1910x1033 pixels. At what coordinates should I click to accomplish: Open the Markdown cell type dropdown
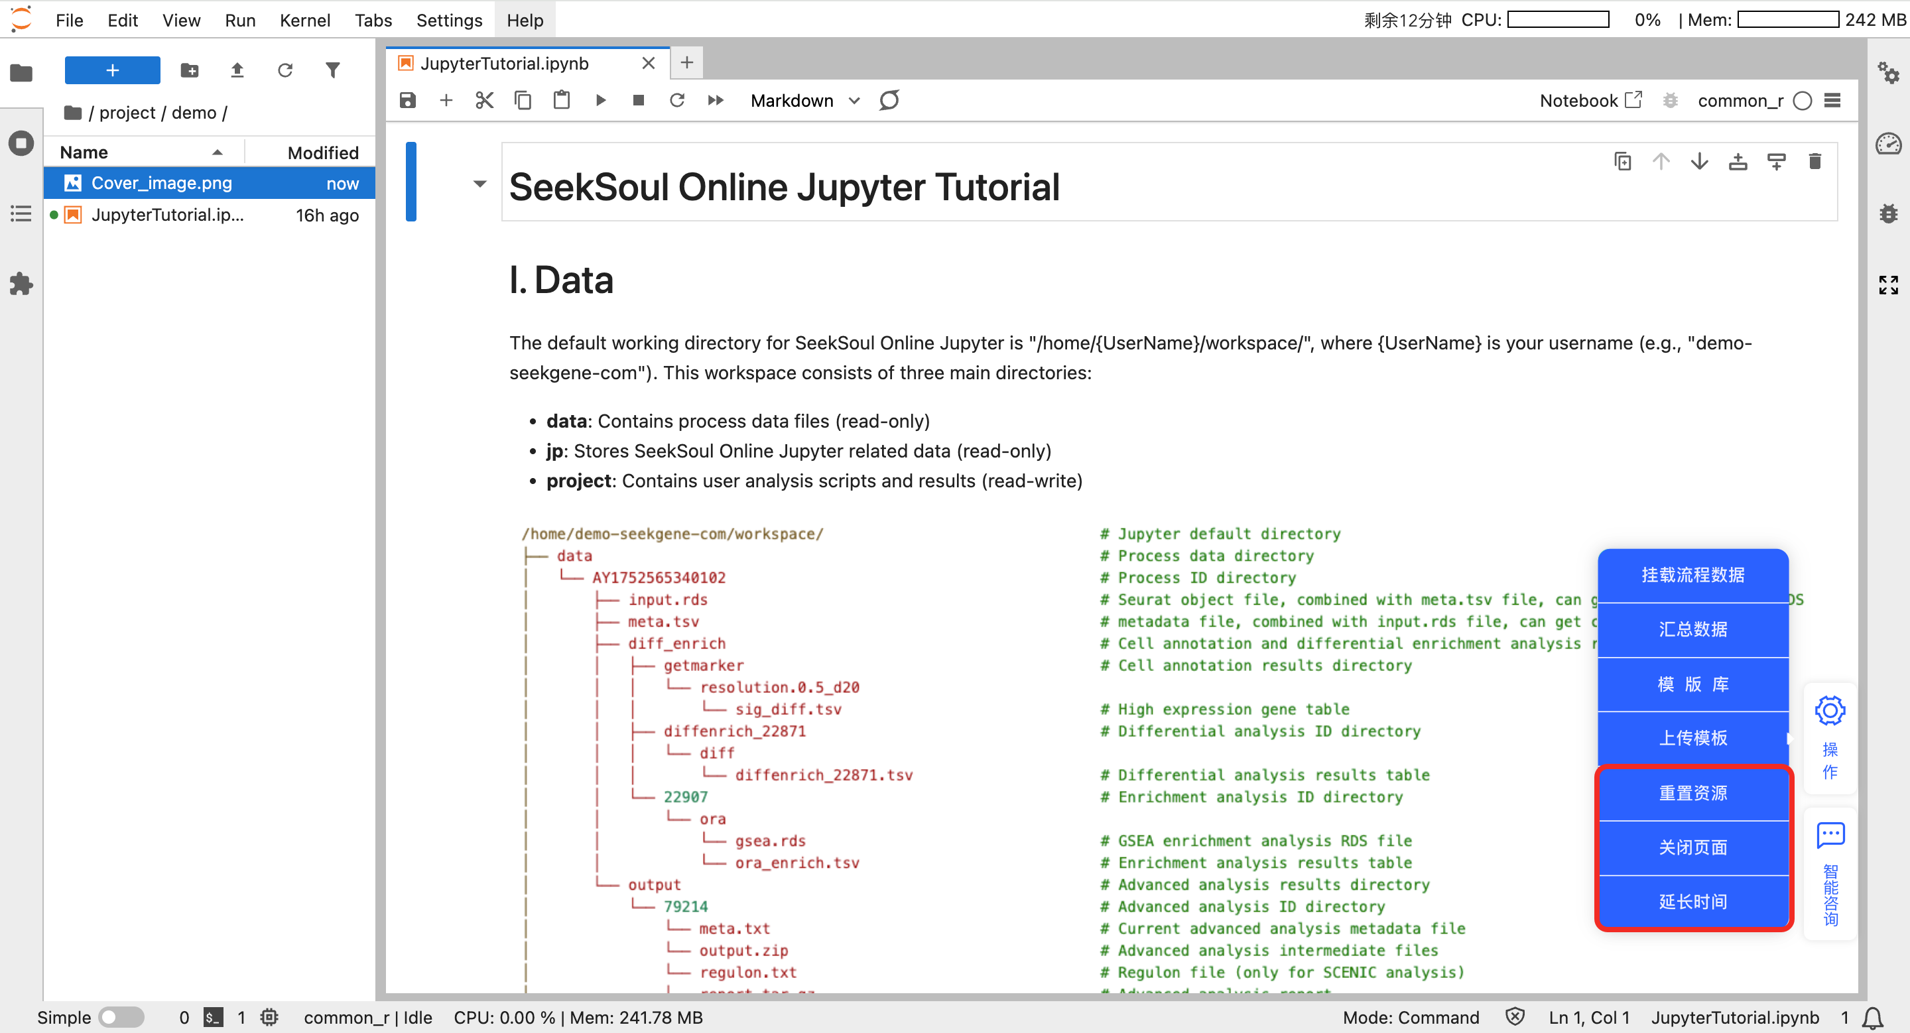[804, 101]
